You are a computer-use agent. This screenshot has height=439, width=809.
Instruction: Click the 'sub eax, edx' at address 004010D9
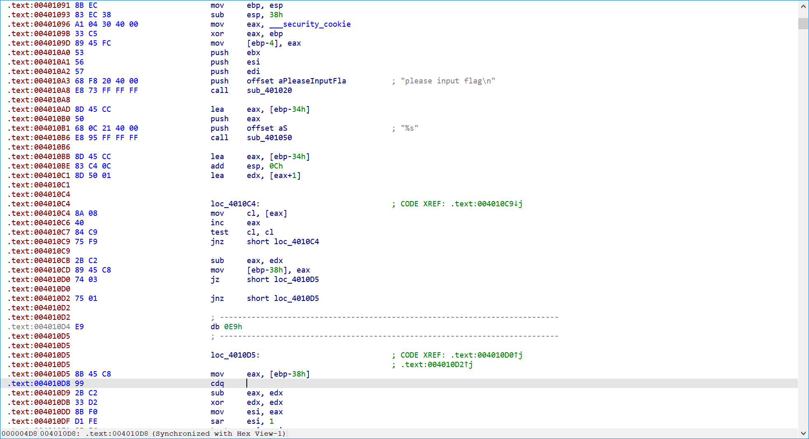247,393
